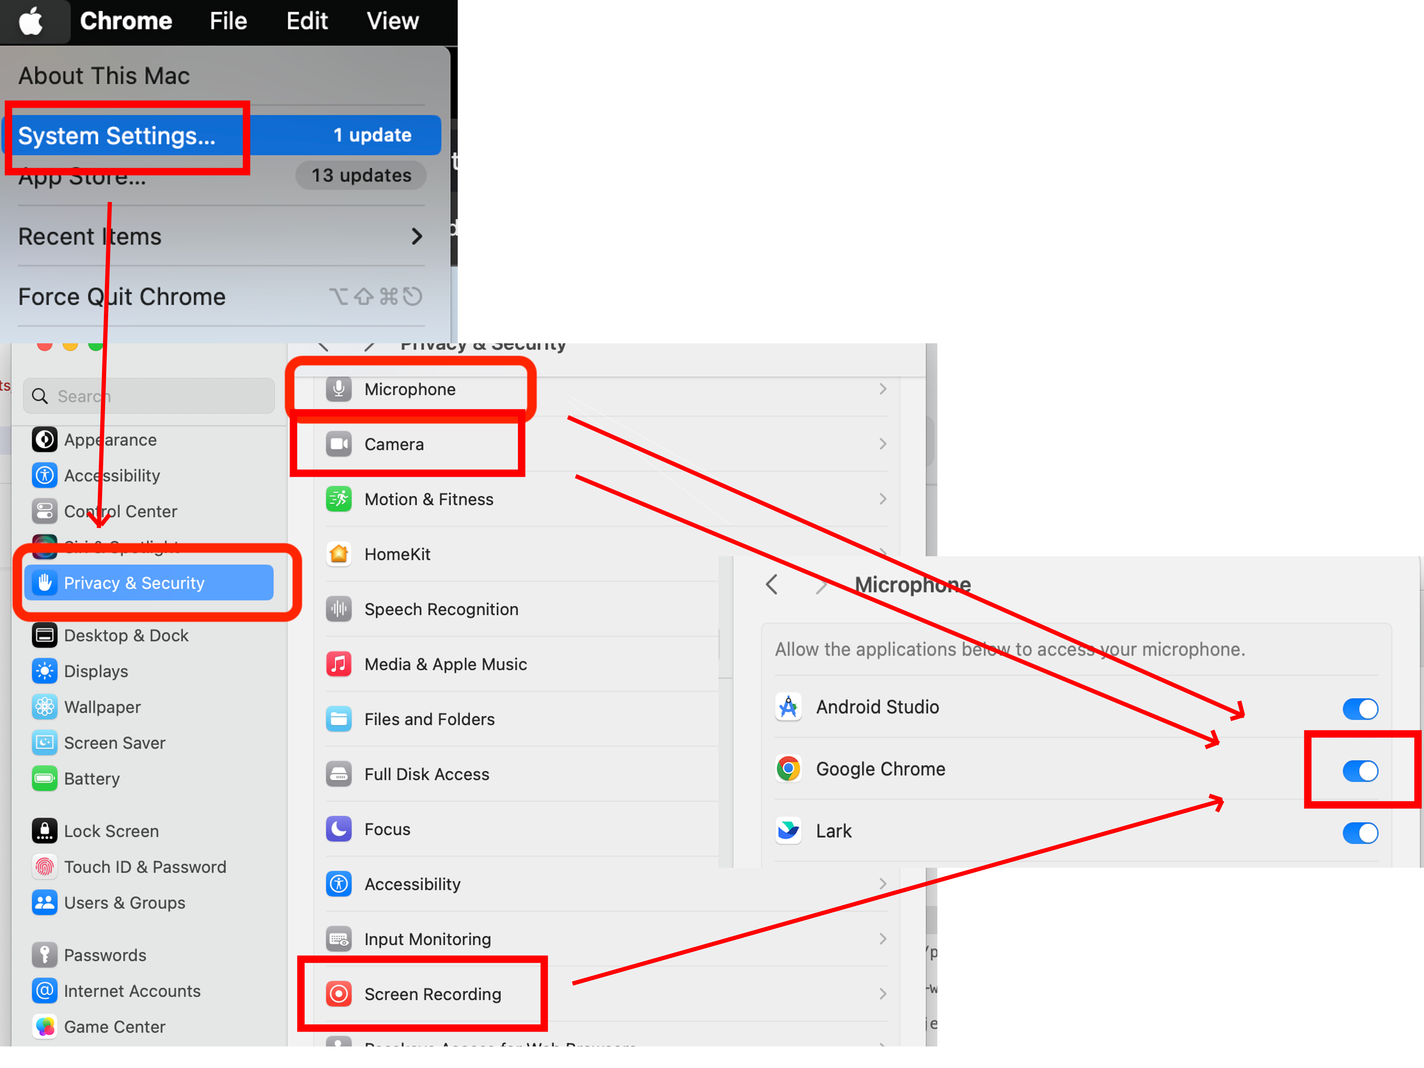Screen dimensions: 1424x1068
Task: Select the Game Center sidebar icon
Action: 44,1026
